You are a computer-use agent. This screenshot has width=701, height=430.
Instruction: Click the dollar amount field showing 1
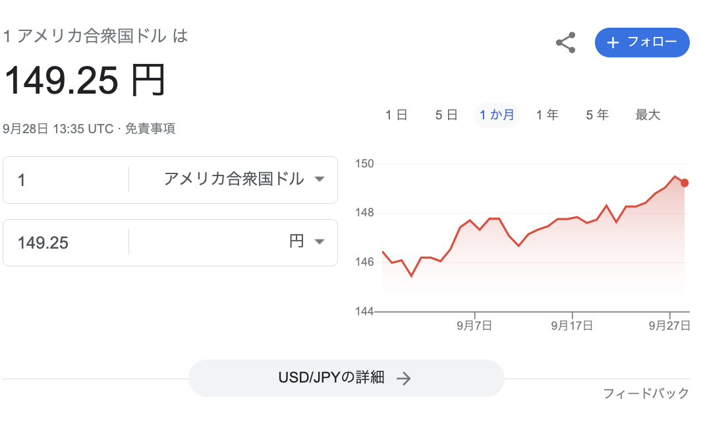pos(66,180)
